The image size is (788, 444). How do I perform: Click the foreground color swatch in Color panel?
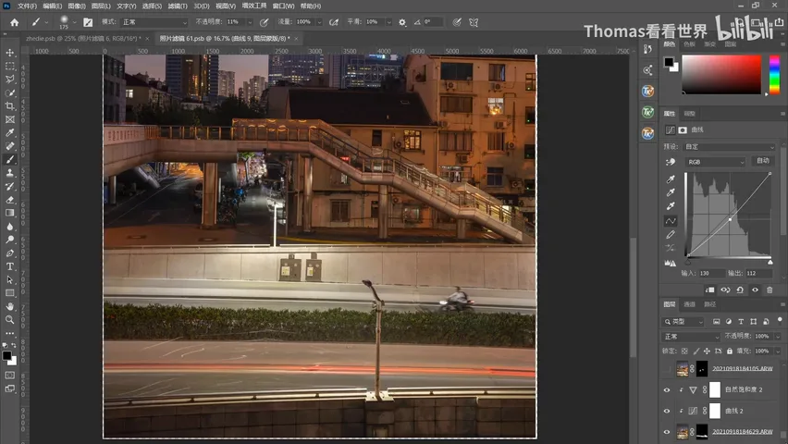coord(669,62)
